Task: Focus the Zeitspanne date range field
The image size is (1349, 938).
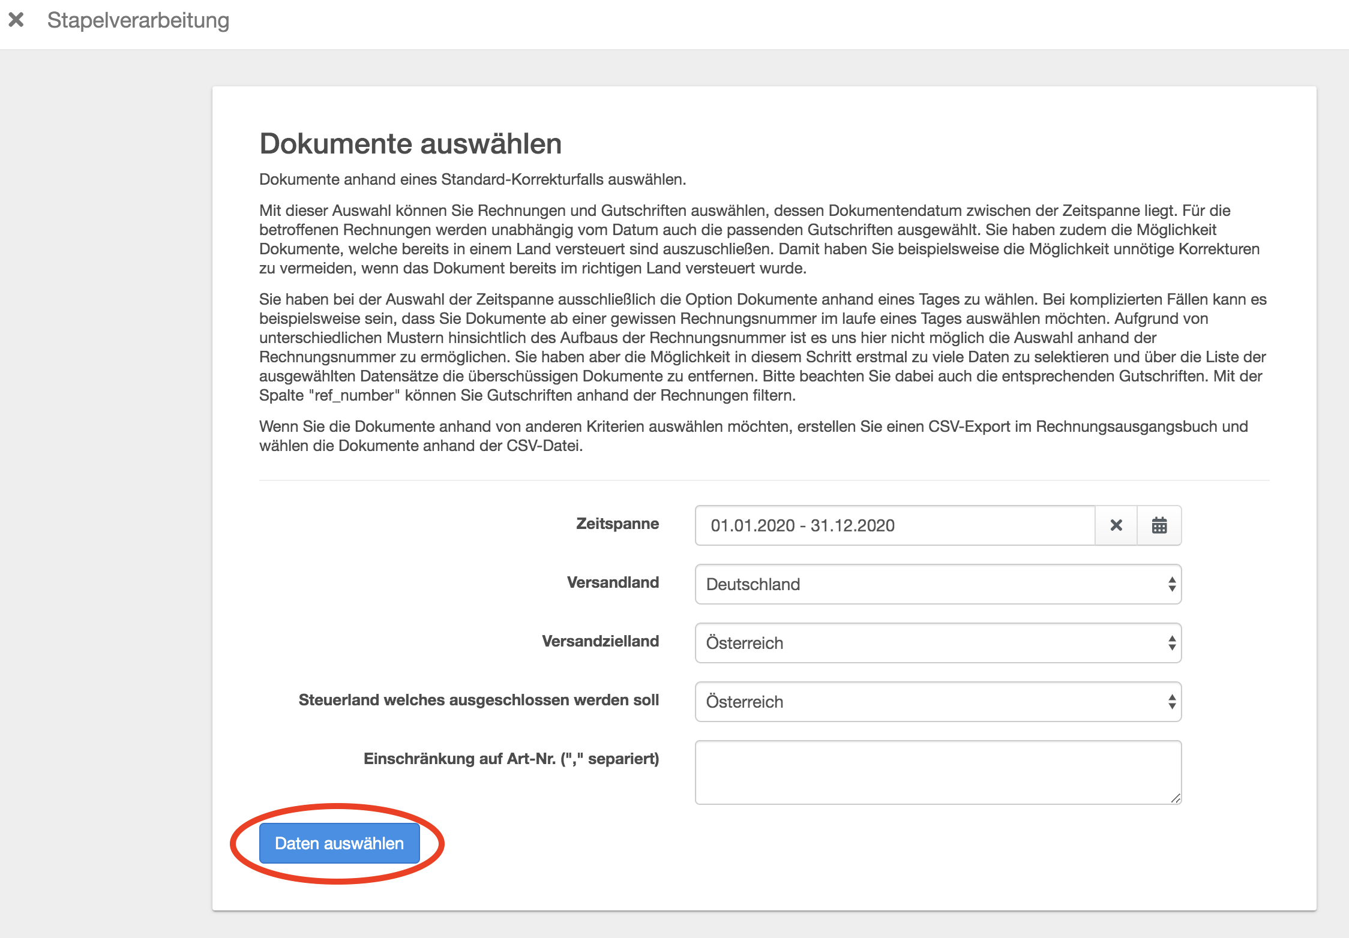Action: (895, 525)
